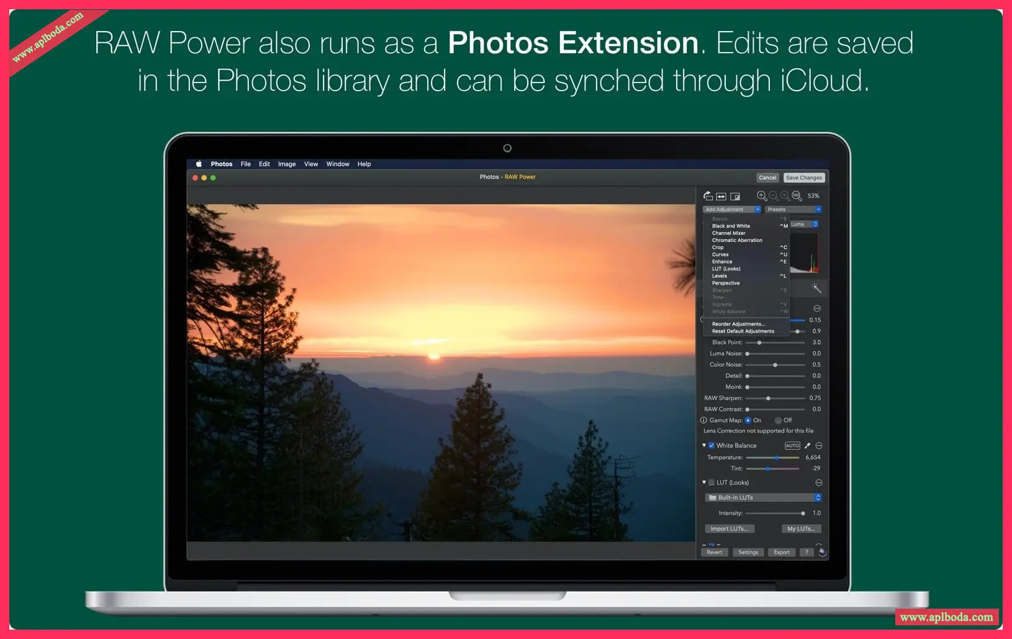Choose Black and White adjustment
Viewport: 1012px width, 639px height.
point(746,226)
